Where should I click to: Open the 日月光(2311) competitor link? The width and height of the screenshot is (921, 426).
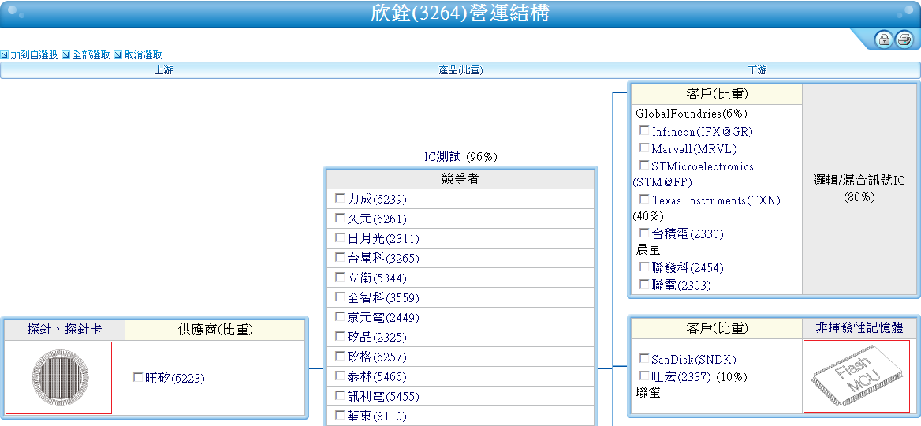pos(383,238)
